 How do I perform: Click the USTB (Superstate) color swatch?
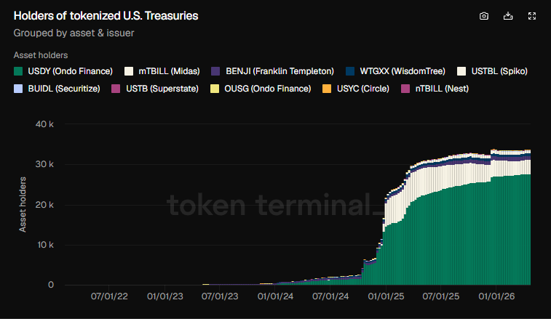coord(116,89)
